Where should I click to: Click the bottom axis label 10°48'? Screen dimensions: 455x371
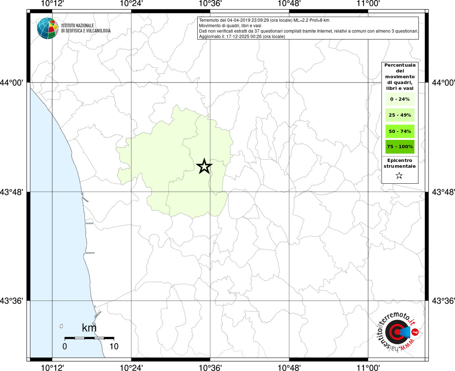tap(289, 368)
